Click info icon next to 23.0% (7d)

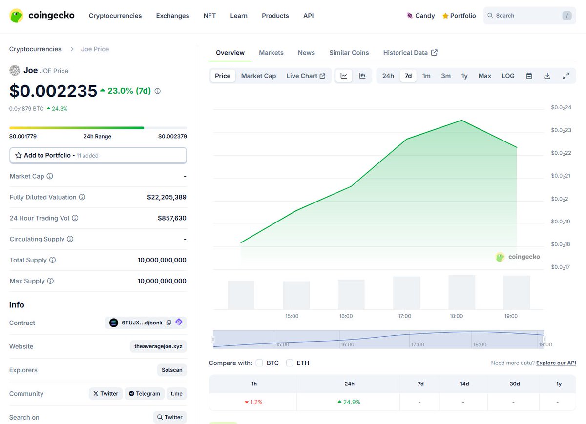tap(157, 91)
